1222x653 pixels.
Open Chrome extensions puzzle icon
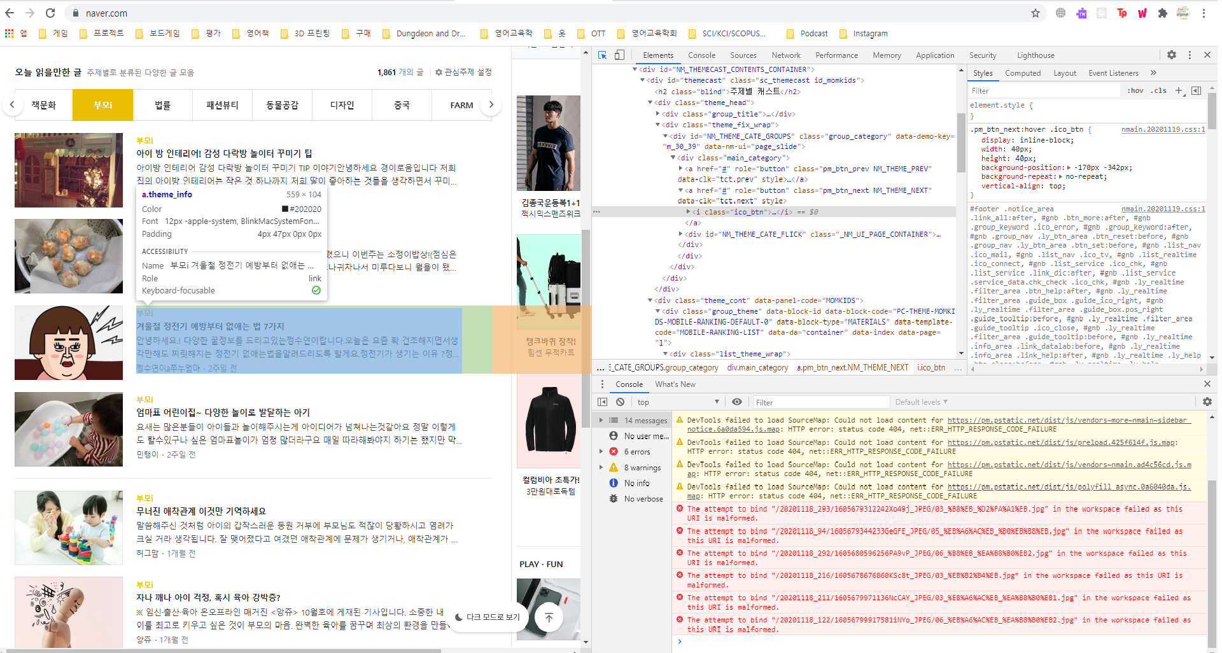click(1163, 13)
